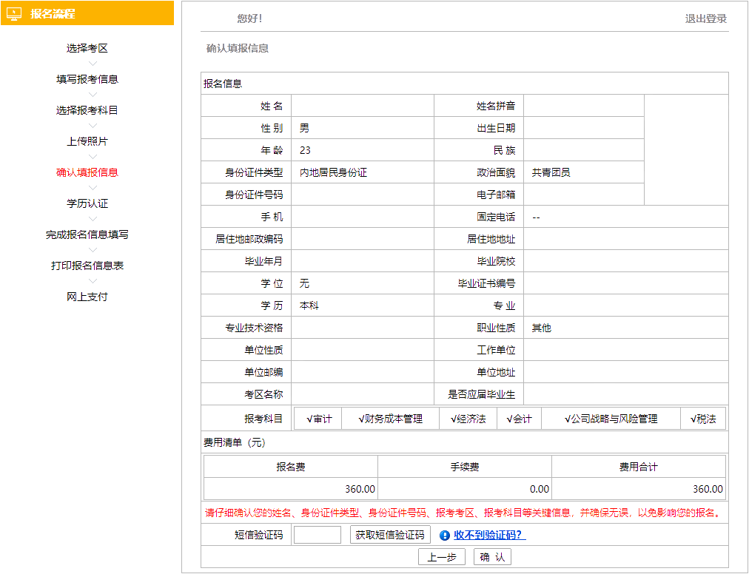This screenshot has width=749, height=574.
Task: Open the 收不到验证码? help link
Action: (x=488, y=534)
